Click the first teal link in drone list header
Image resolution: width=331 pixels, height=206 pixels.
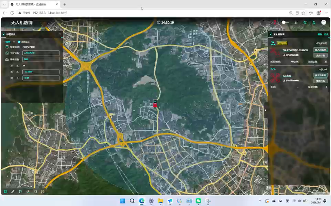point(320,34)
